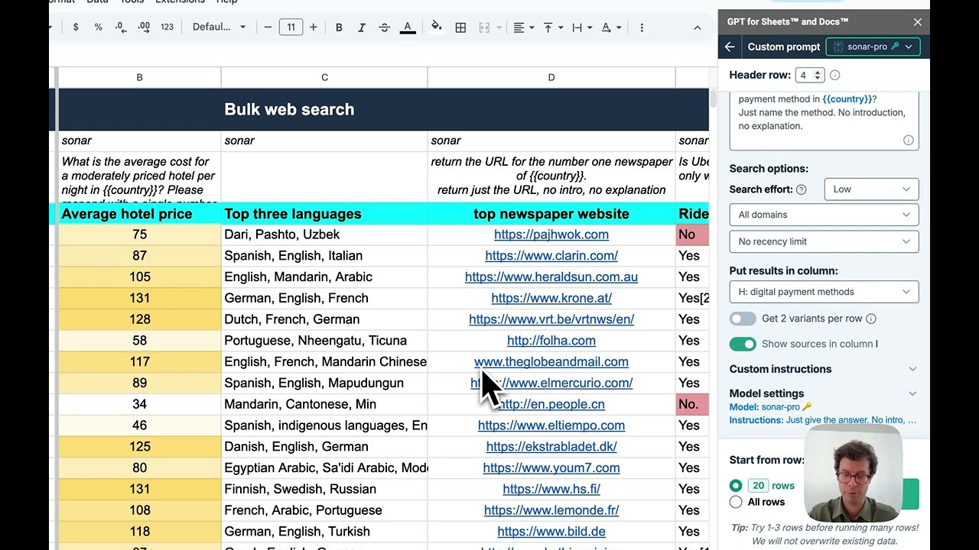Format the cell as percent
979x550 pixels.
point(98,27)
